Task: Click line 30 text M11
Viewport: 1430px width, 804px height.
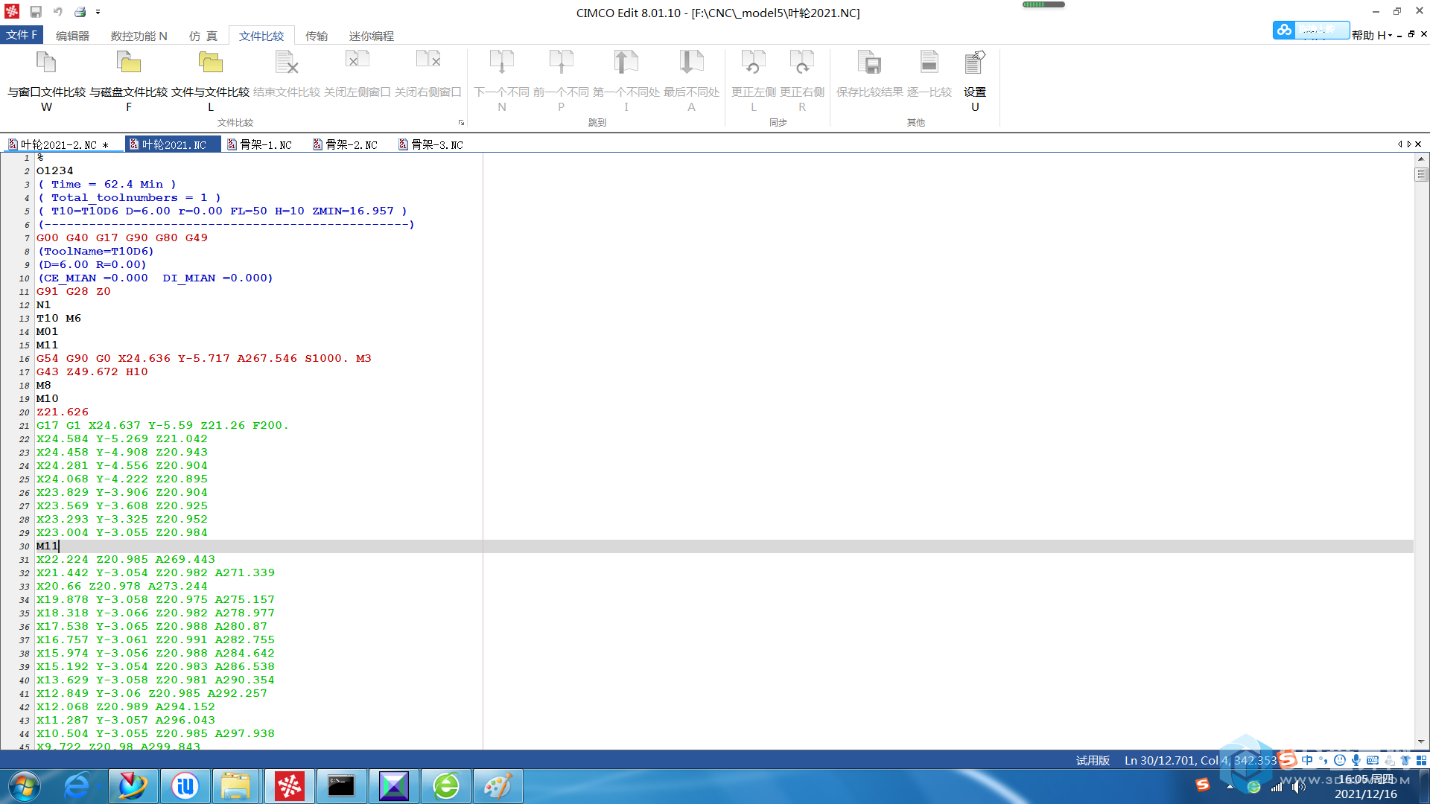Action: tap(48, 546)
